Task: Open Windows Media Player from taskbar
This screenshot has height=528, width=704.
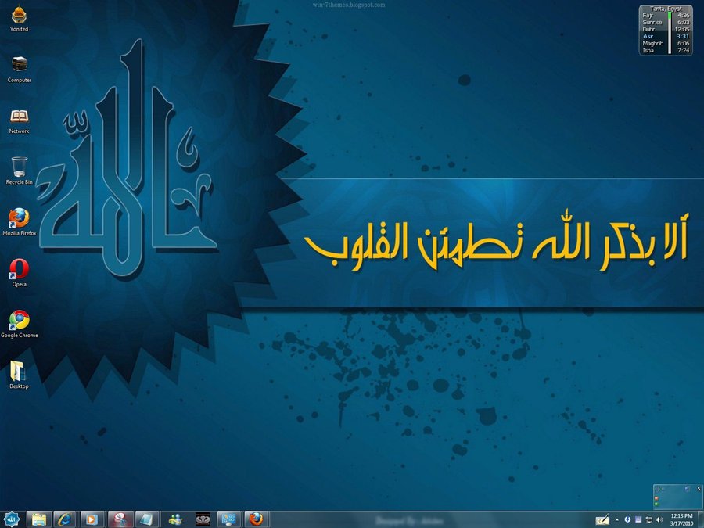Action: tap(92, 519)
